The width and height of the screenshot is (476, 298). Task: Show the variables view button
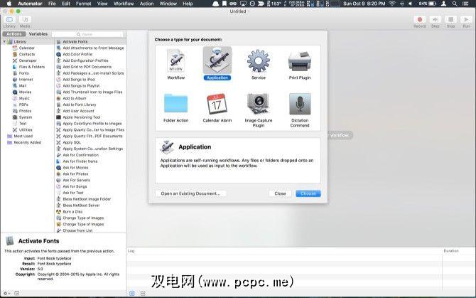tap(143, 293)
